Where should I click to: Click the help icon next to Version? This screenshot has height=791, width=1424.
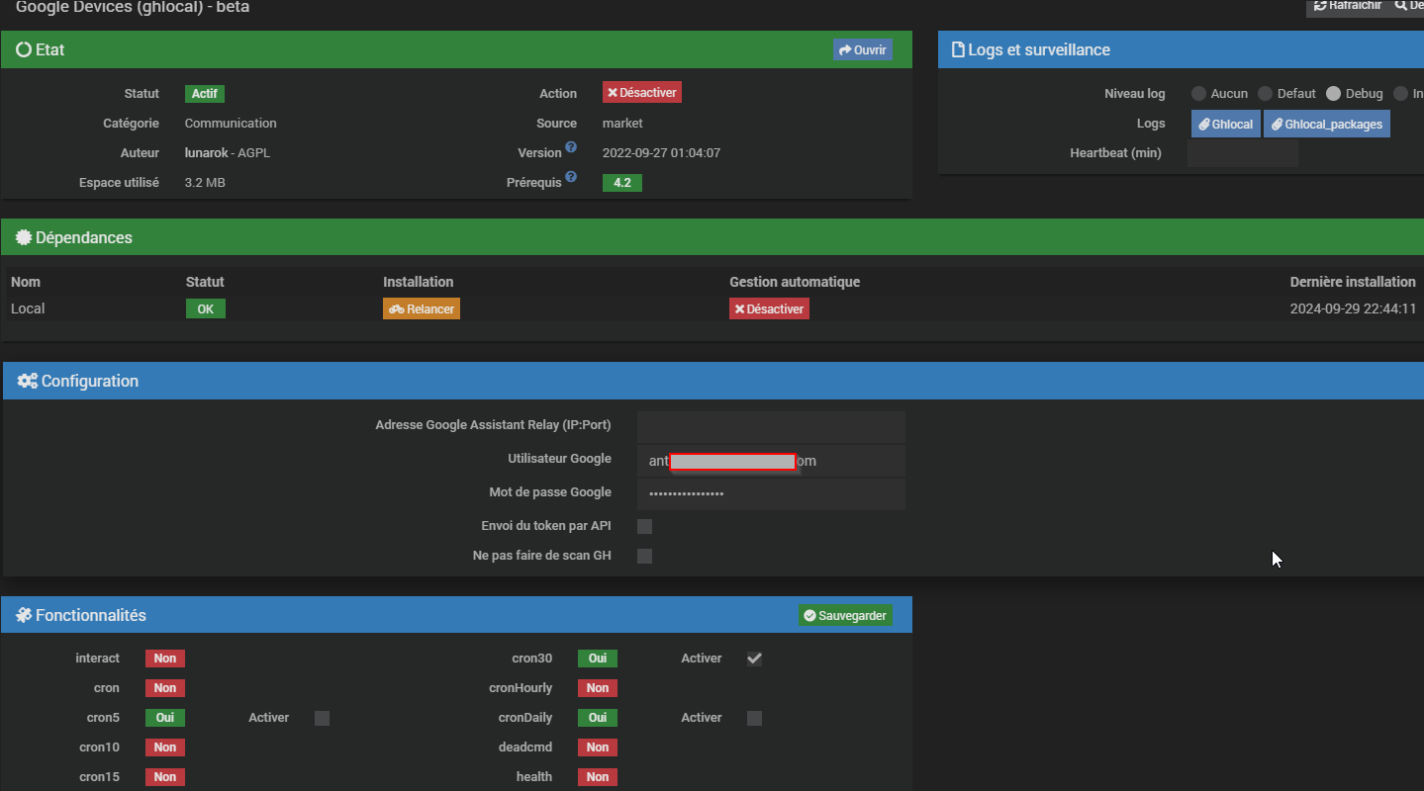point(571,148)
